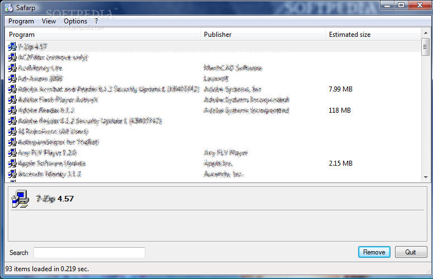Click the Safarp title bar icon

pos(9,7)
